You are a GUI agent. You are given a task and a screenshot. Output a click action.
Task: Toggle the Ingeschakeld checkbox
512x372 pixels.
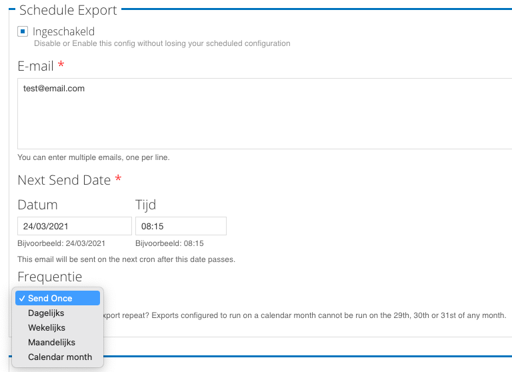coord(23,31)
